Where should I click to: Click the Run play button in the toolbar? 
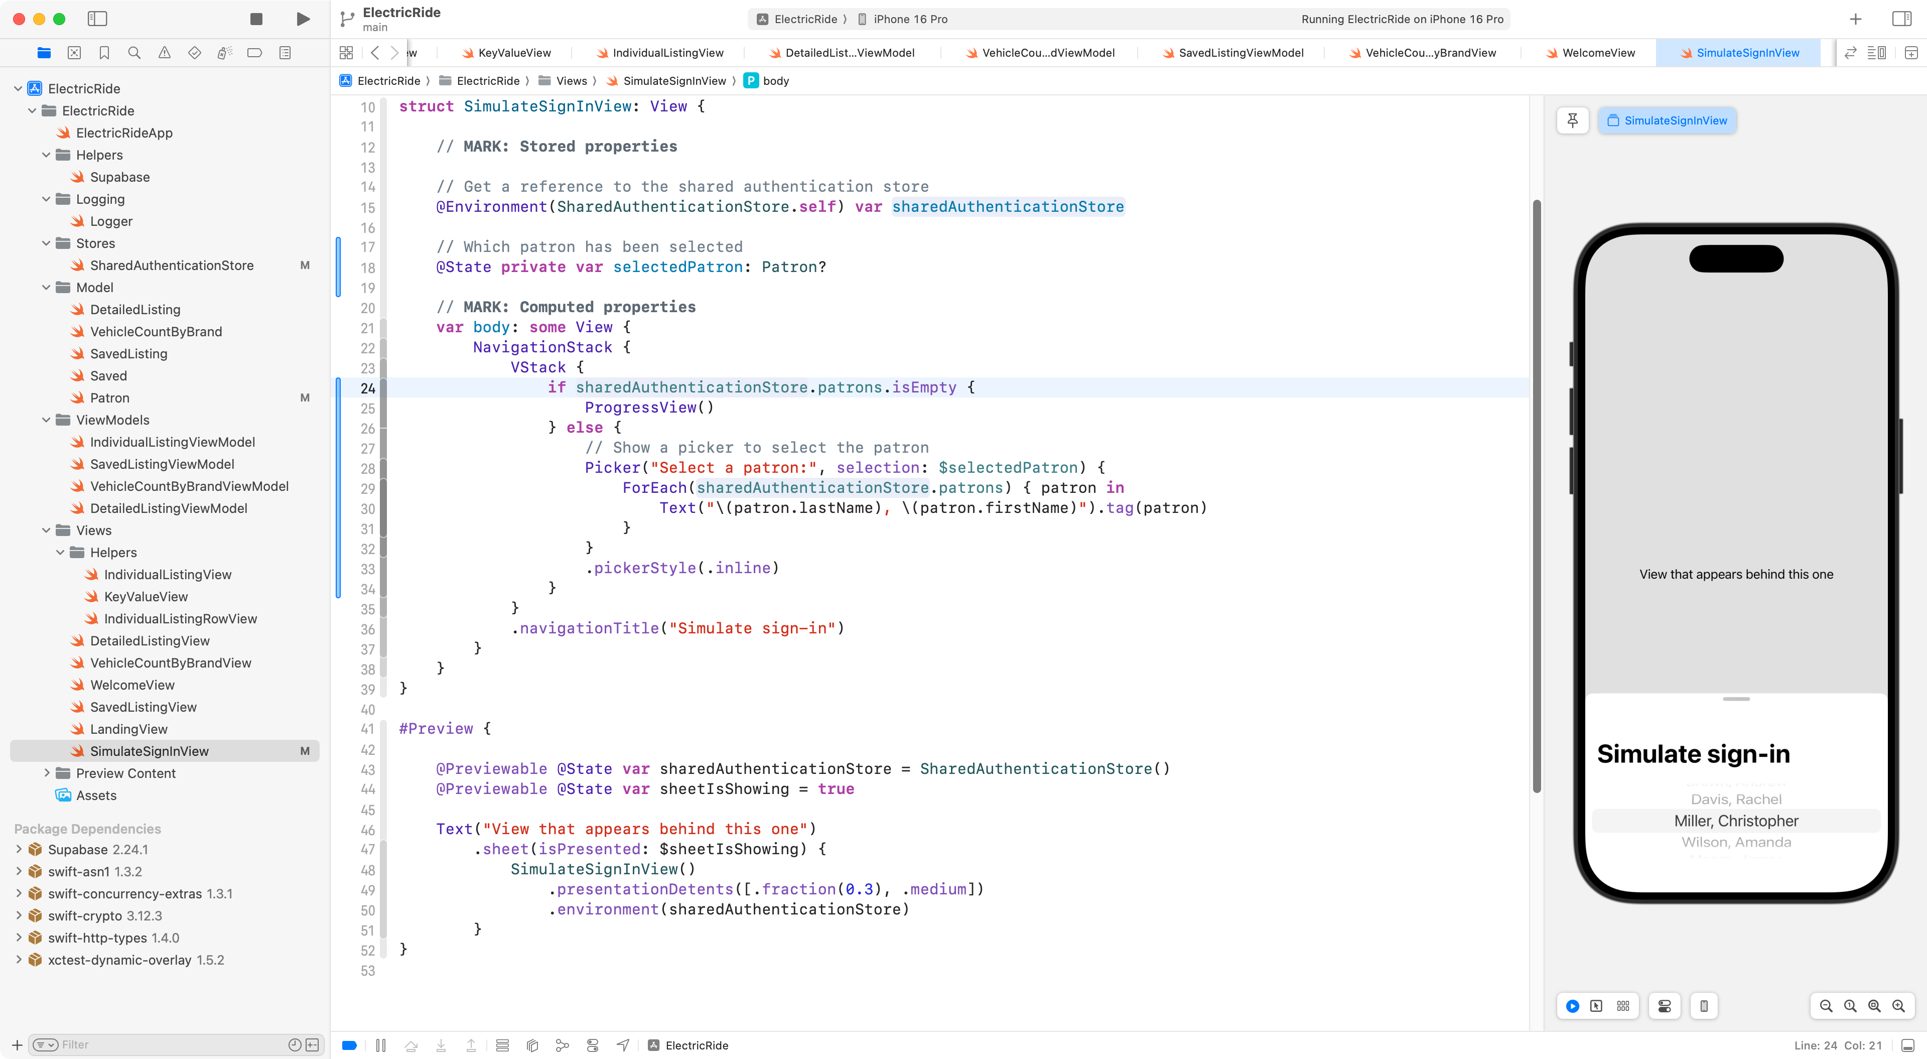coord(302,20)
